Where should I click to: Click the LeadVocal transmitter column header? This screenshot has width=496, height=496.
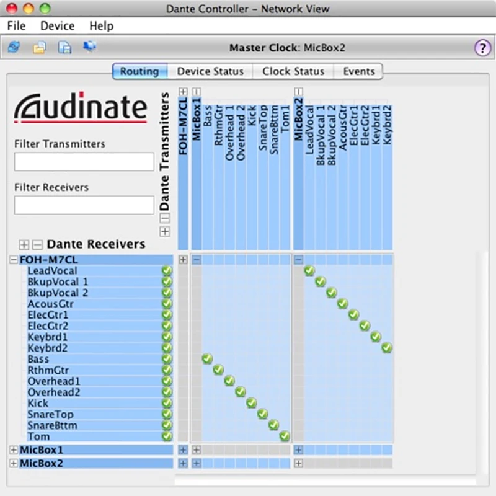(309, 177)
